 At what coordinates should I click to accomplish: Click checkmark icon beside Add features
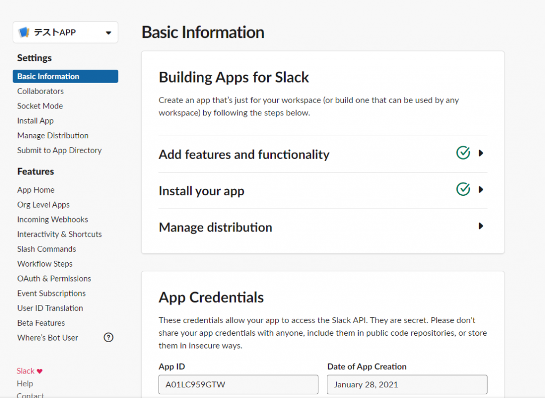pyautogui.click(x=464, y=153)
